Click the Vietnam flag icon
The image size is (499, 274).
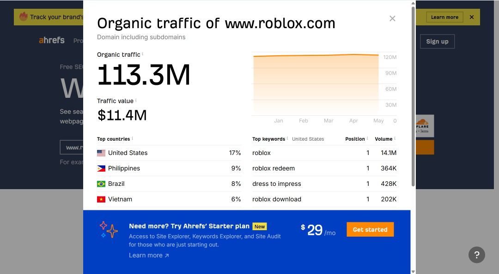[101, 199]
